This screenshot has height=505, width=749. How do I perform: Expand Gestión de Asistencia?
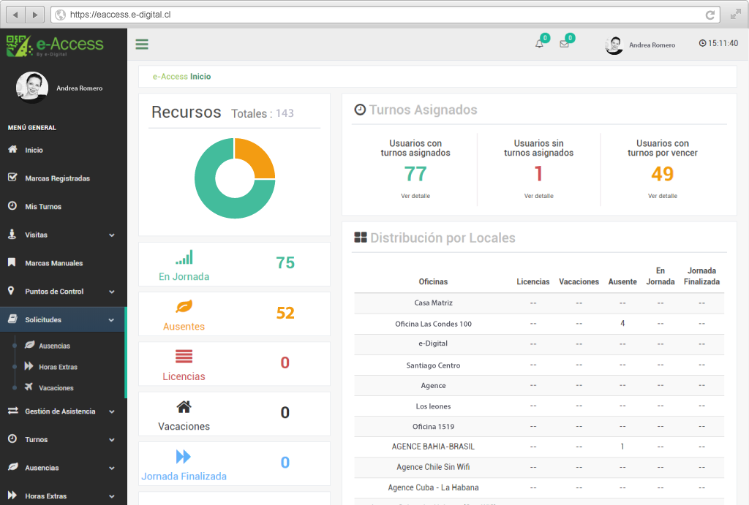click(x=64, y=411)
